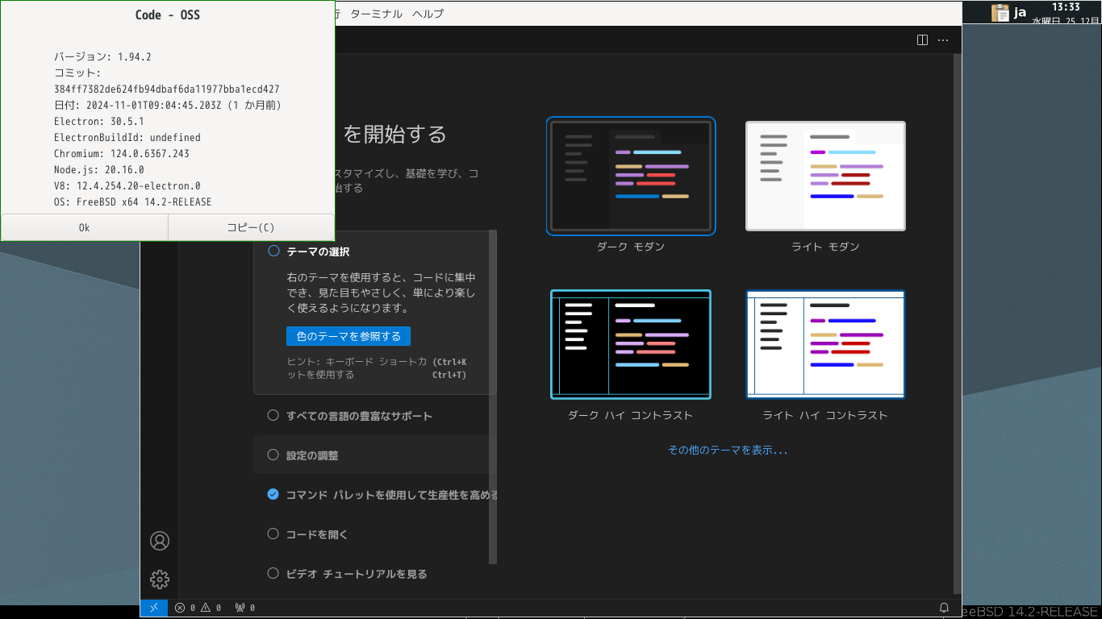Click the 色のテーマを参照する button
This screenshot has width=1102, height=619.
coord(349,336)
